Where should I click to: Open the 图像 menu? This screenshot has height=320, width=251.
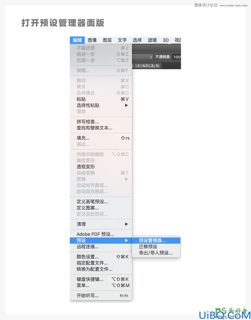point(92,40)
